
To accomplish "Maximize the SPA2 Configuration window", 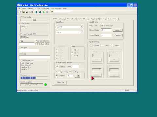I will pyautogui.click(x=132, y=5).
